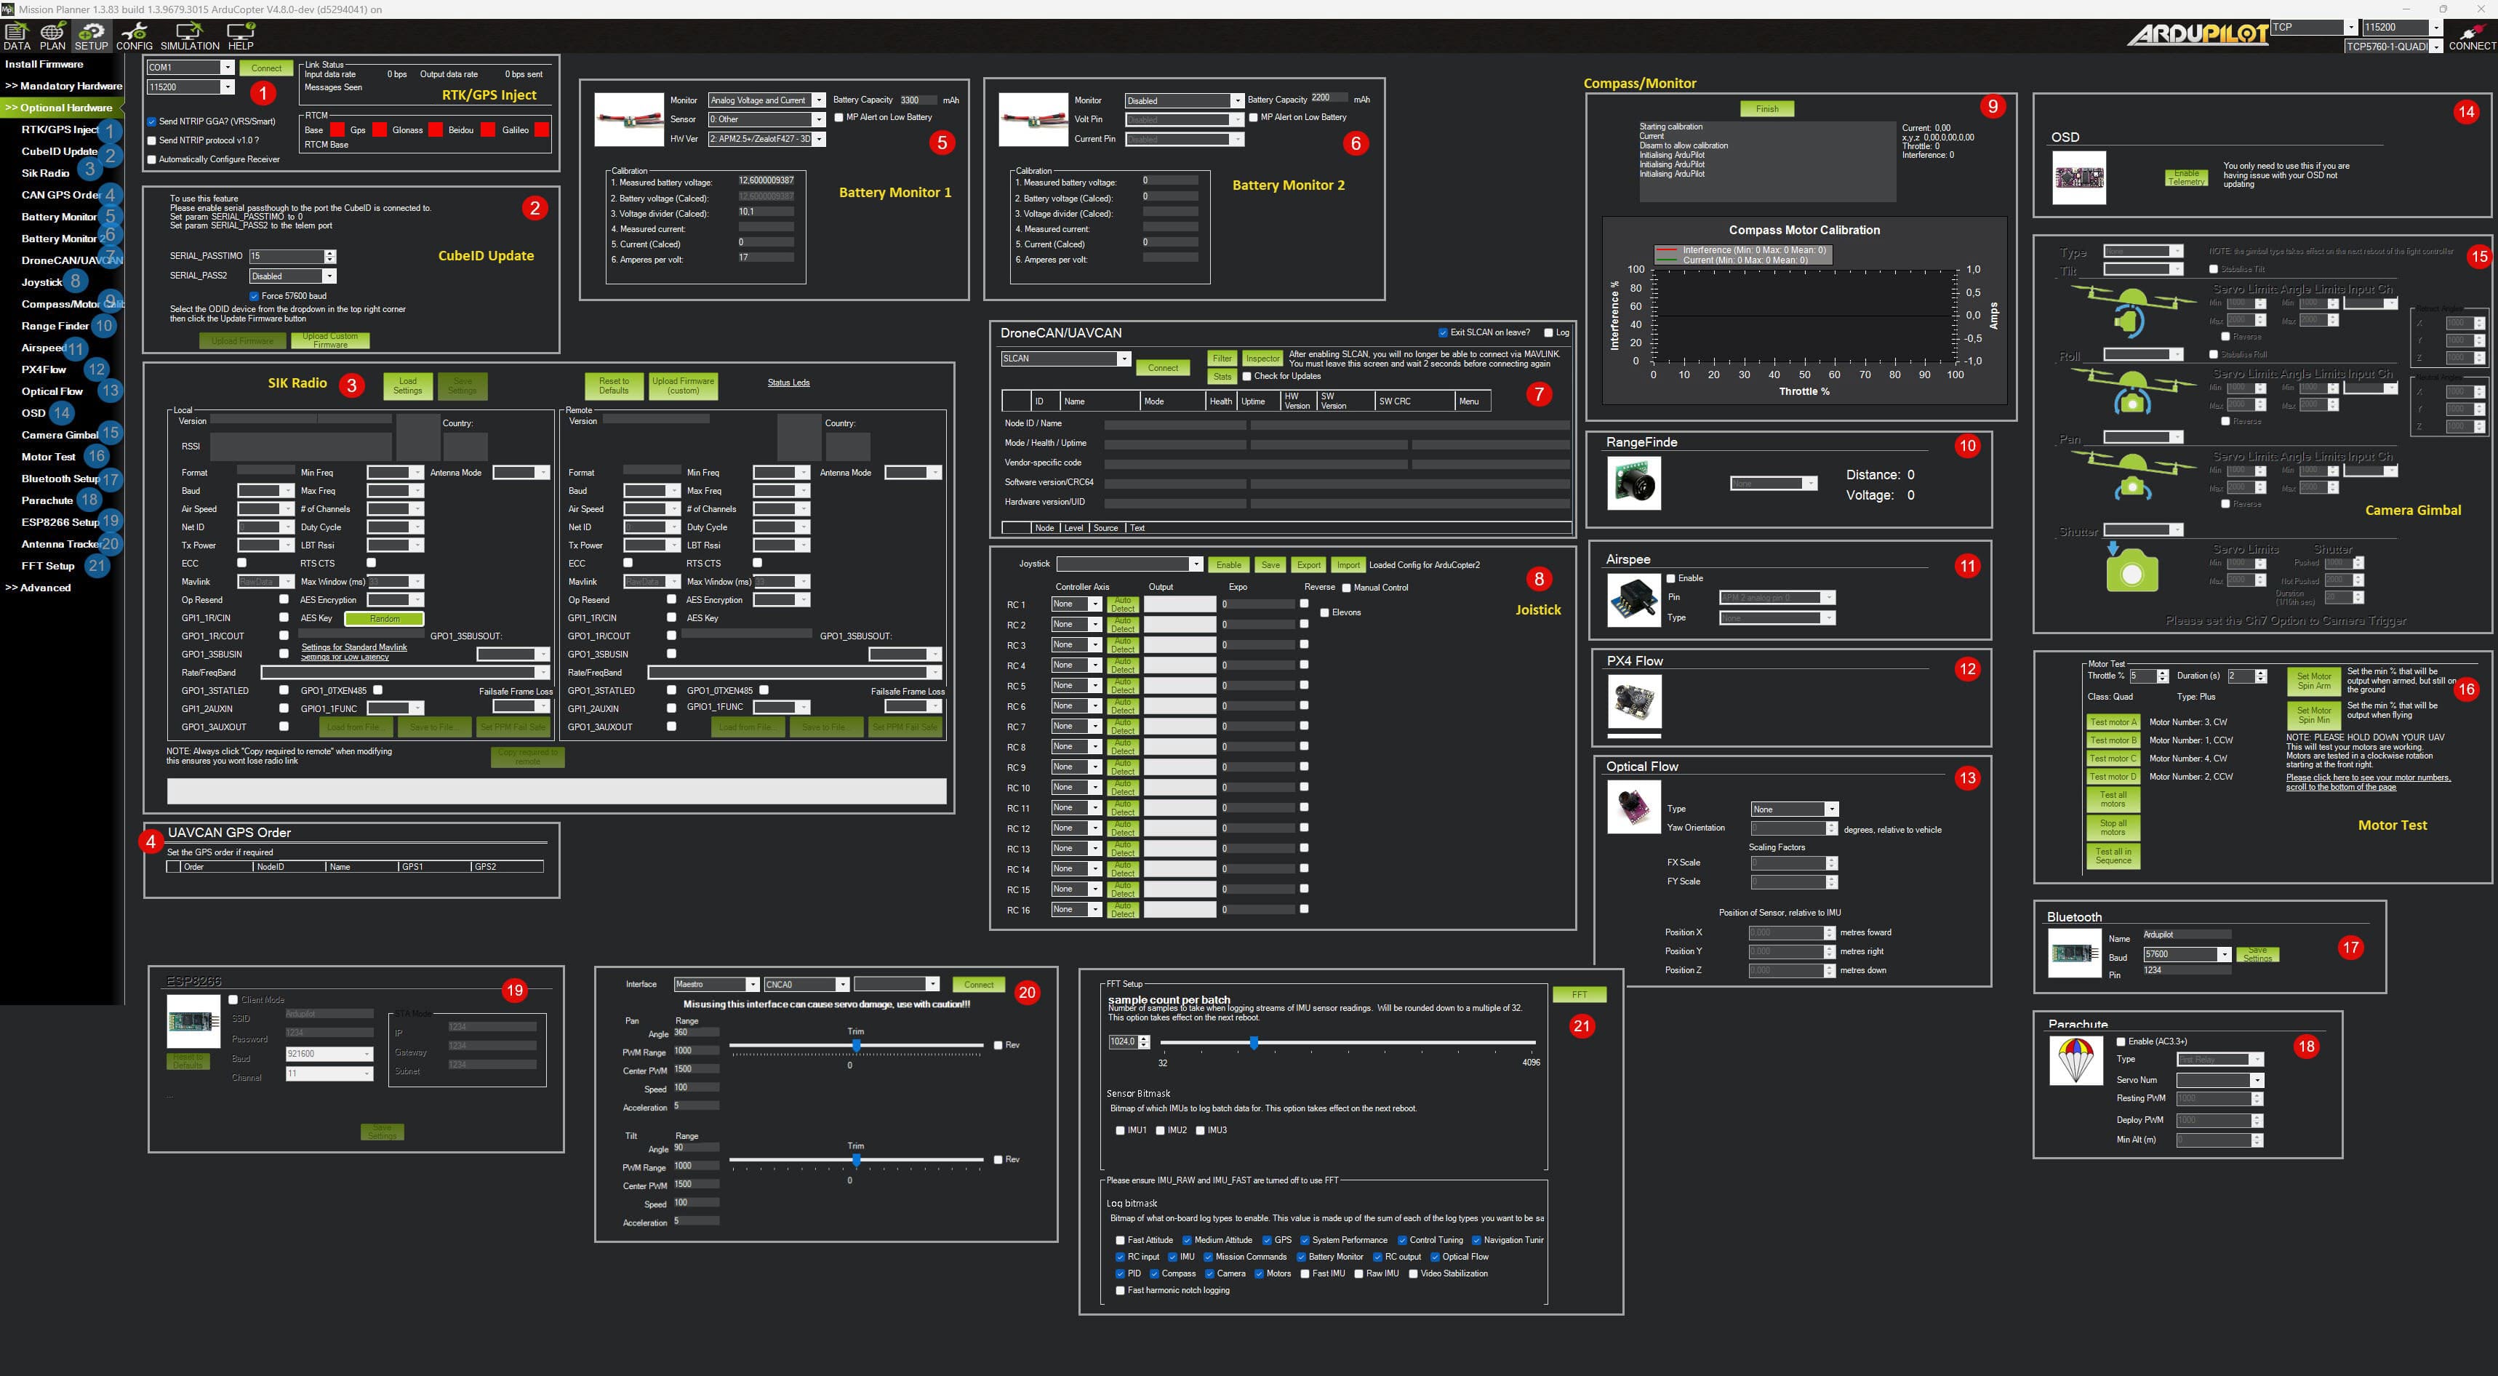Open the Bluetooth Baud 57600 dropdown
The height and width of the screenshot is (1376, 2498).
(2186, 954)
